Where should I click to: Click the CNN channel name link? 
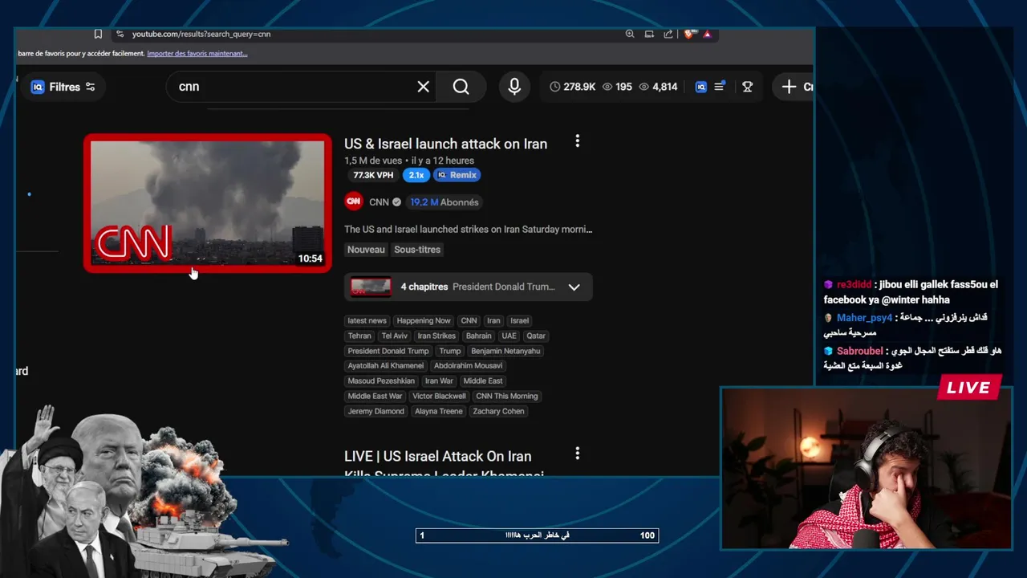379,202
